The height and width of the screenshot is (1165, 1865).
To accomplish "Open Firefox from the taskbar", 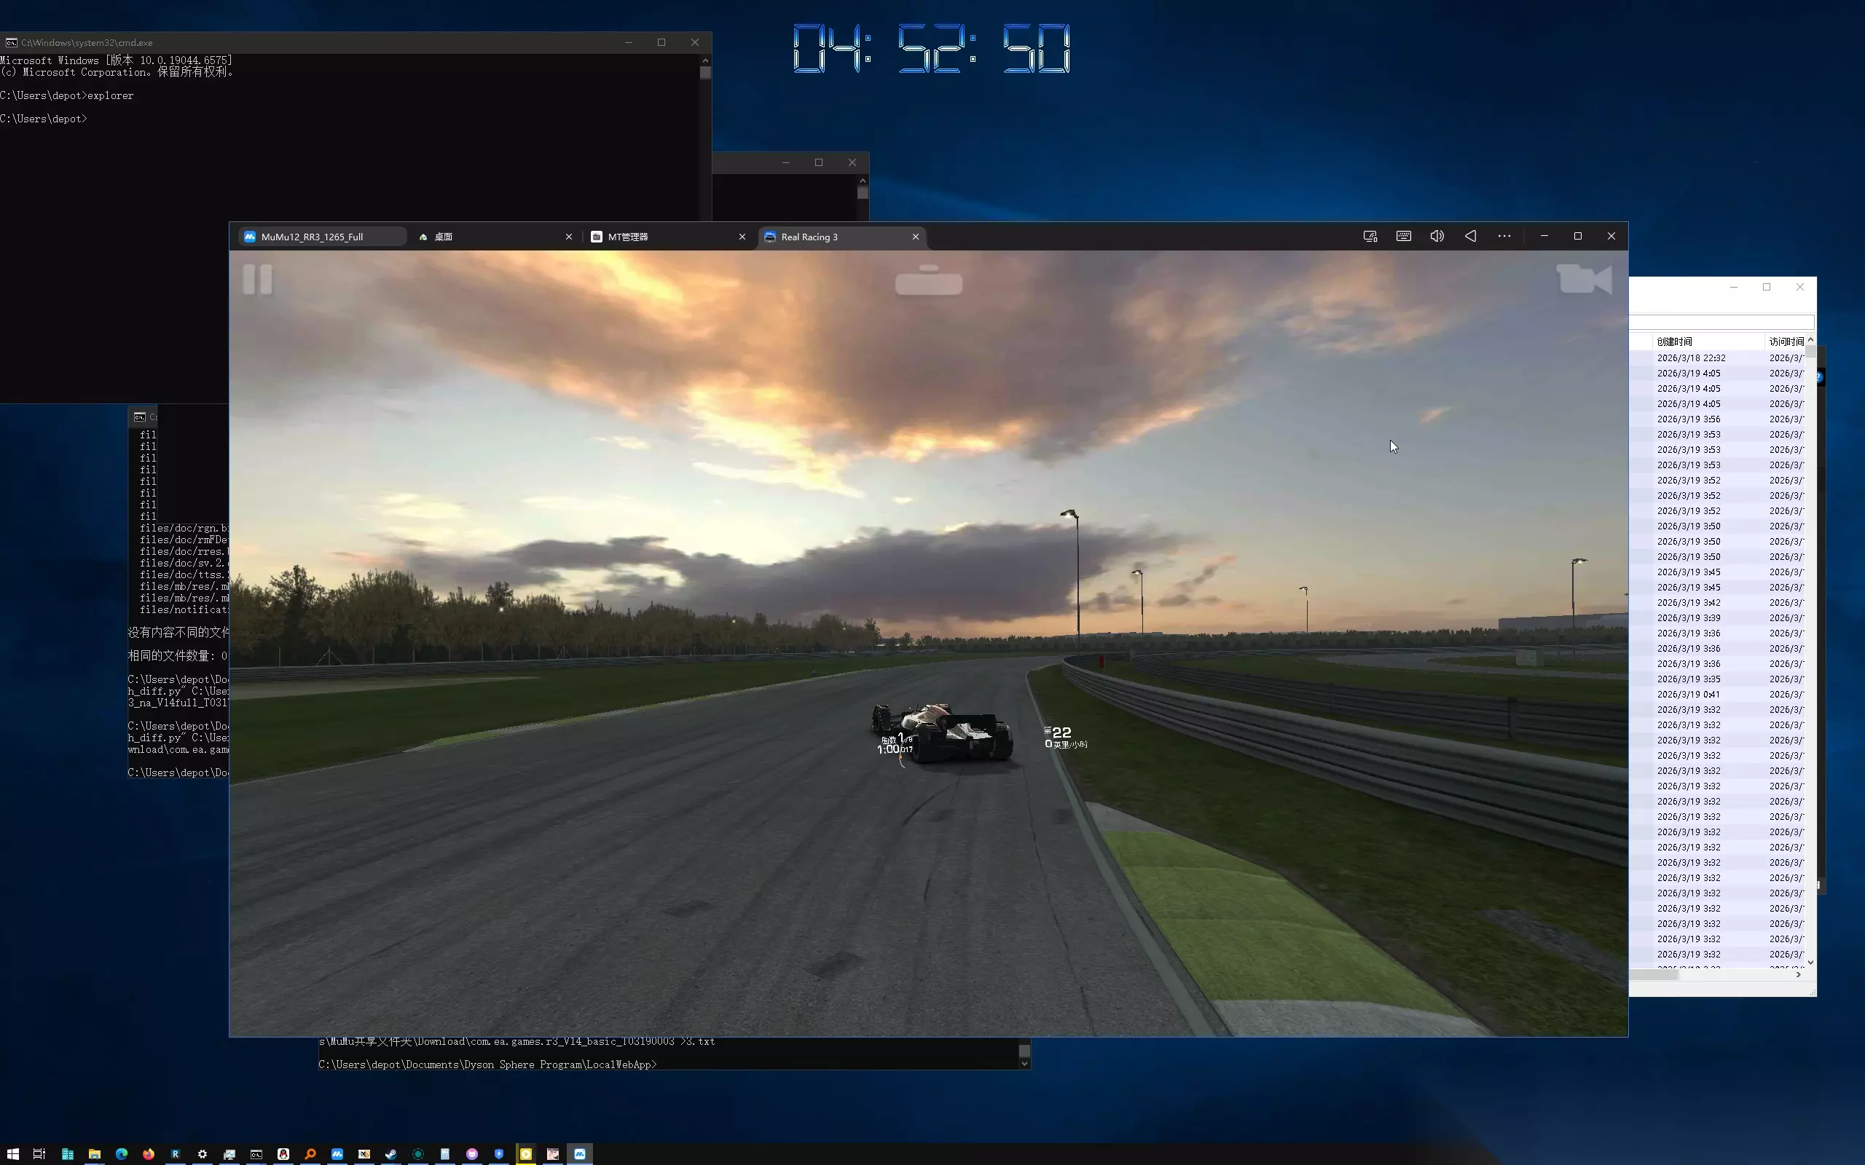I will (x=148, y=1153).
